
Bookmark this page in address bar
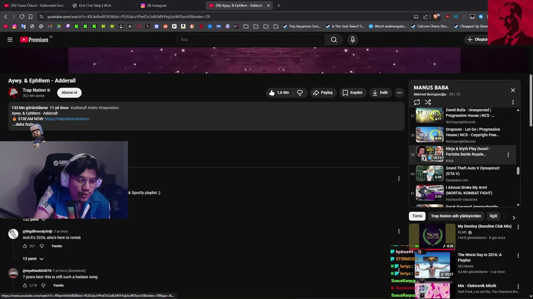[x=30, y=17]
